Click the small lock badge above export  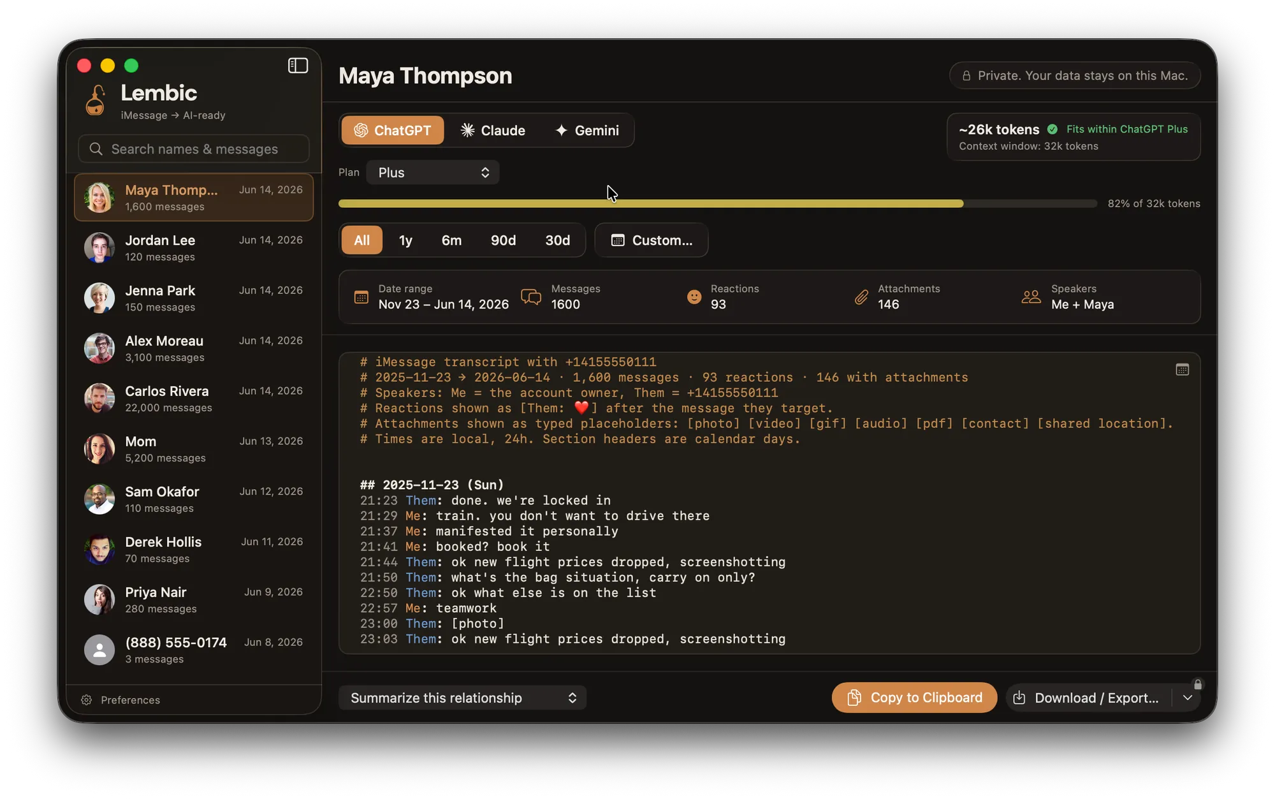pyautogui.click(x=1198, y=684)
